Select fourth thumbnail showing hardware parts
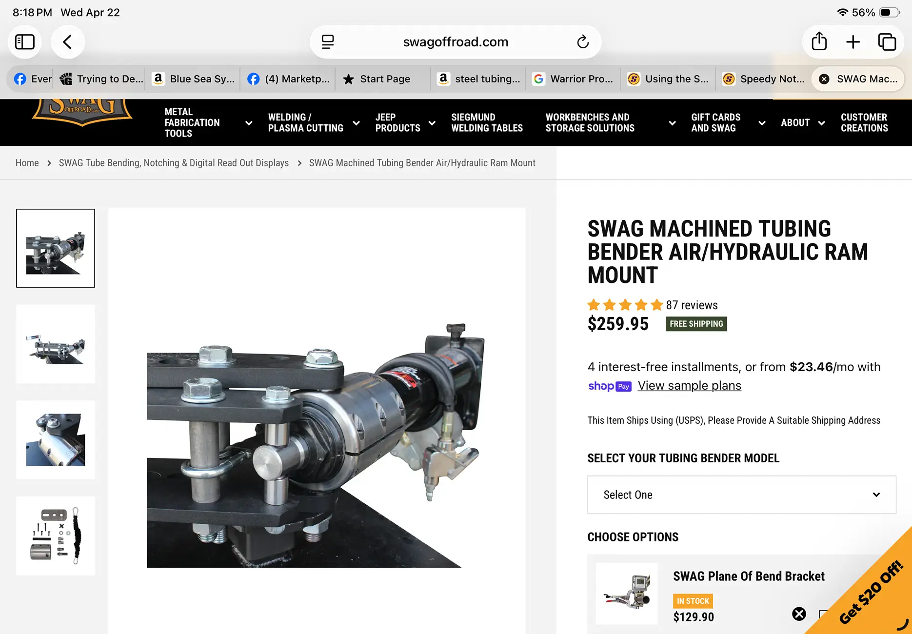 pos(56,536)
